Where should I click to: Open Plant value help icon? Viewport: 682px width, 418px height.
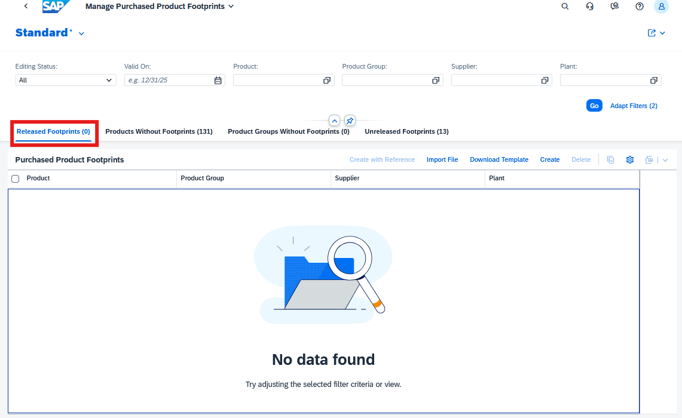tap(653, 81)
